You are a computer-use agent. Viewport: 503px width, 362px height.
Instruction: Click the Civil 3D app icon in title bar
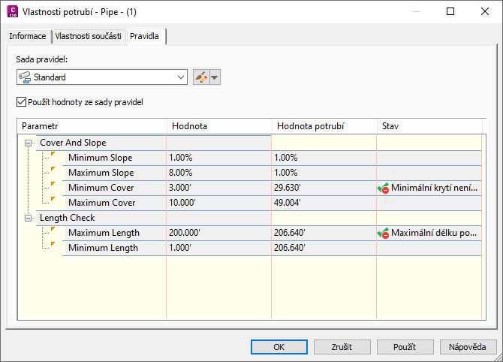11,12
